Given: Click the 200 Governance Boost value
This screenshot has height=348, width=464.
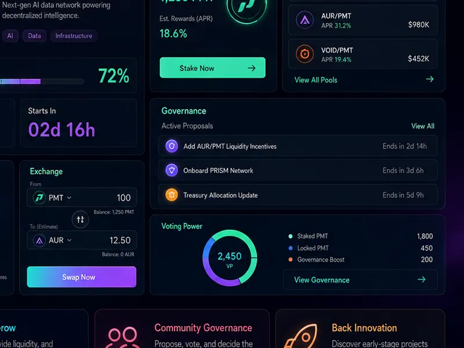Looking at the screenshot, I should point(427,259).
